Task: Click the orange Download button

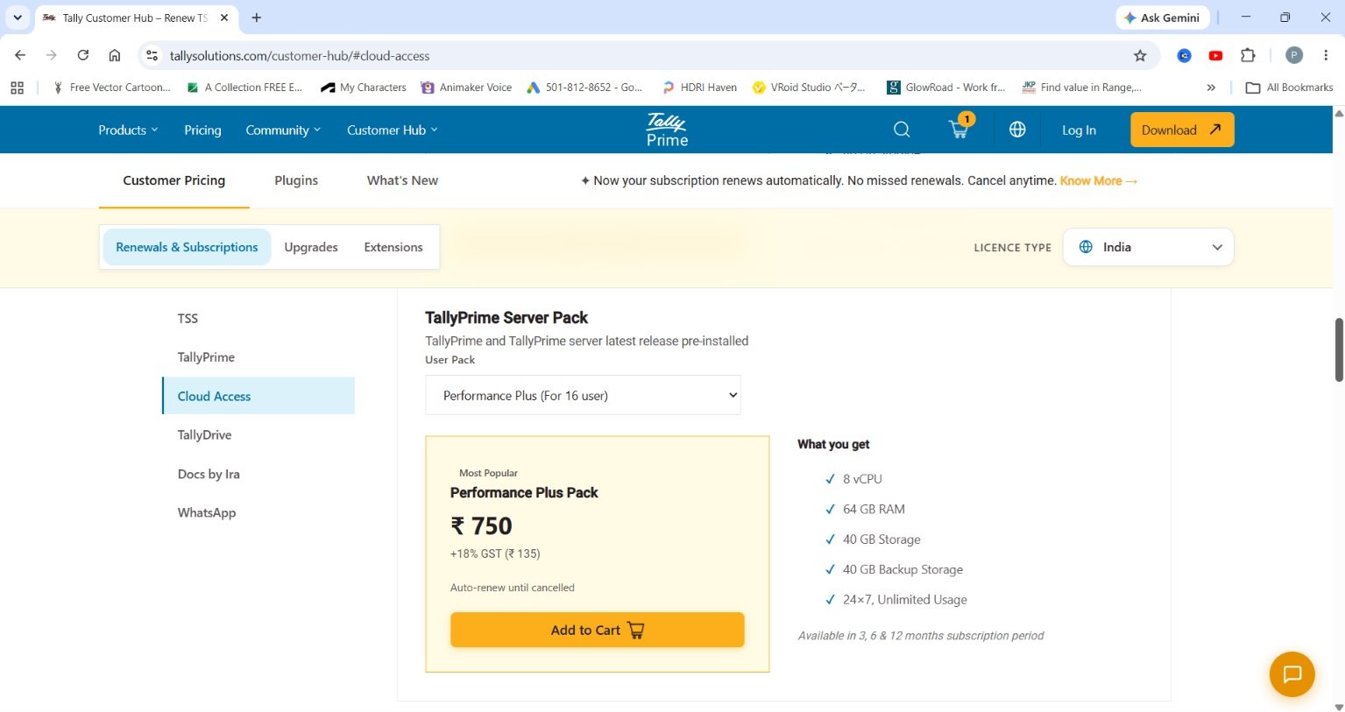Action: tap(1182, 130)
